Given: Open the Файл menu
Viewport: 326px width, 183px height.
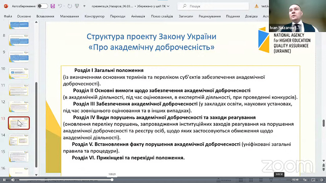Looking at the screenshot, I should click(x=8, y=16).
